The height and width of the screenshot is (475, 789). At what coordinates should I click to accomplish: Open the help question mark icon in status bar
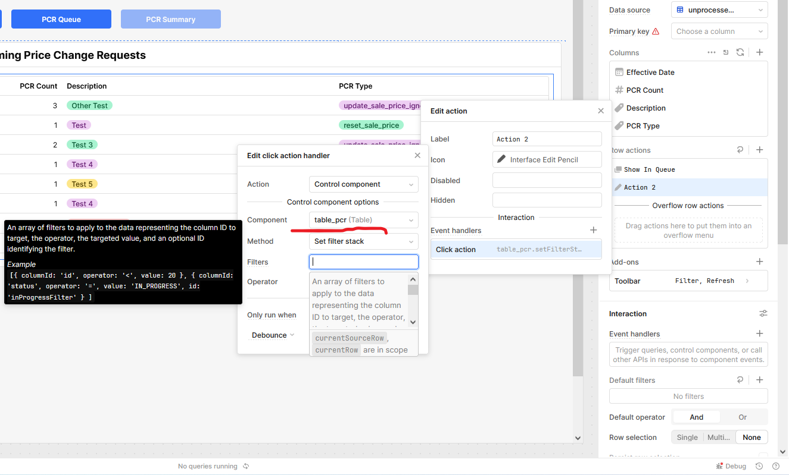pyautogui.click(x=775, y=466)
